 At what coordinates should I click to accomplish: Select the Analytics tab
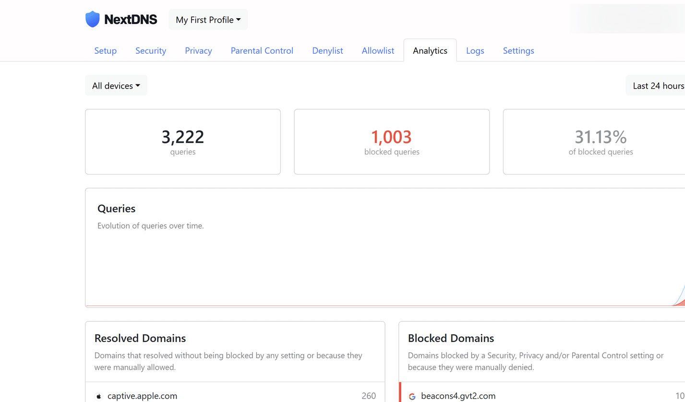click(430, 51)
